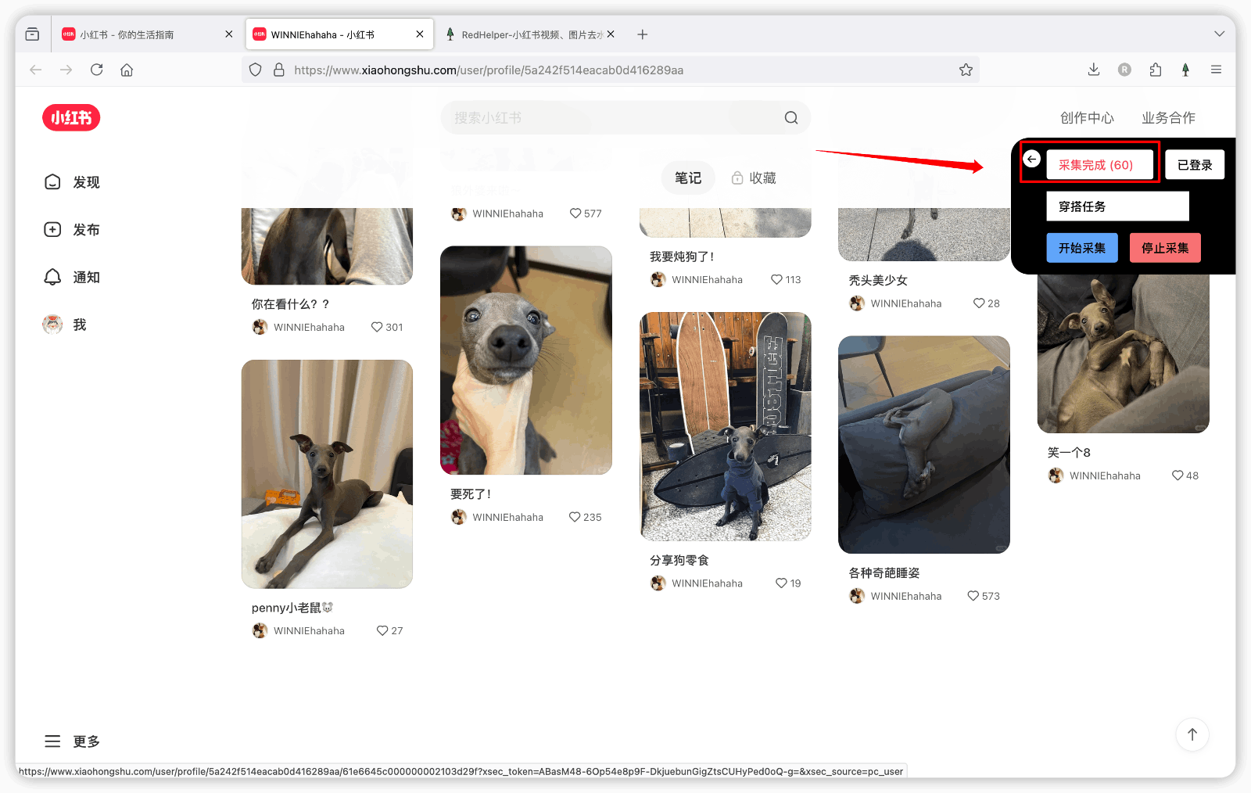Image resolution: width=1251 pixels, height=793 pixels.
Task: Click the RedHelper tree extension icon
Action: [1186, 70]
